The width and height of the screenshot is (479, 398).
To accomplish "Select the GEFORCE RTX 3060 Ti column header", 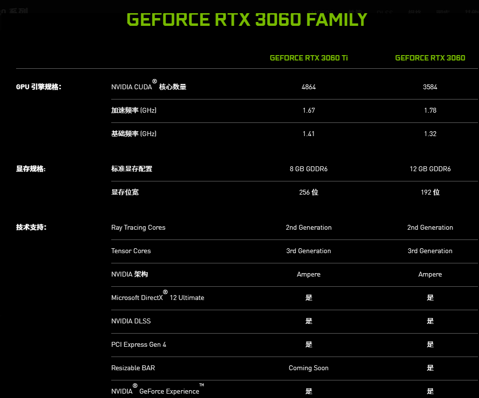I will tap(308, 58).
